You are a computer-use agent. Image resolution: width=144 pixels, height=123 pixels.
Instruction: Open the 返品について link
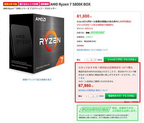coord(102,50)
